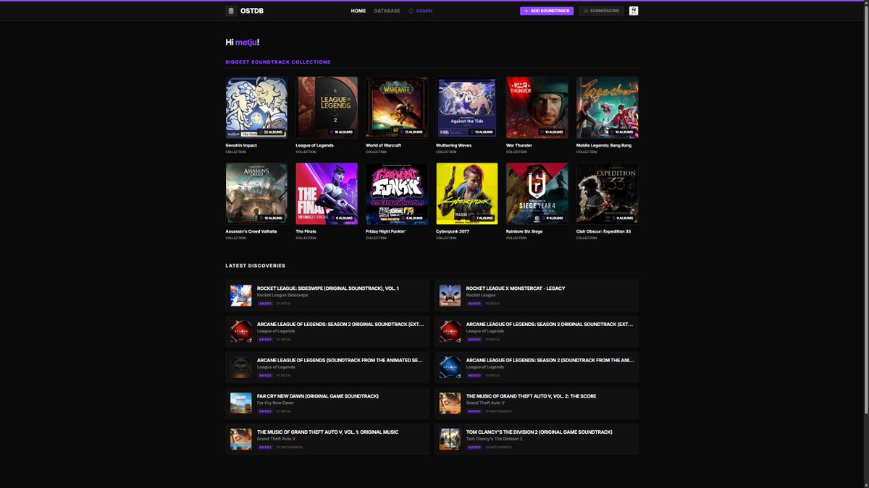Image resolution: width=869 pixels, height=488 pixels.
Task: Open Wuthering Waves collection cover
Action: (x=467, y=107)
